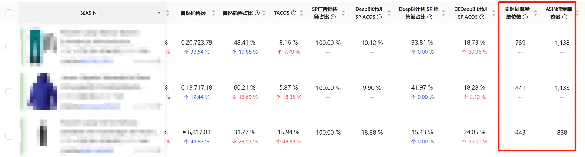Click help icon beside TACOS header
This screenshot has width=585, height=157.
294,13
